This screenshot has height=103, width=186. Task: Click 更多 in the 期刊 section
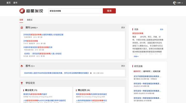pos(123,28)
